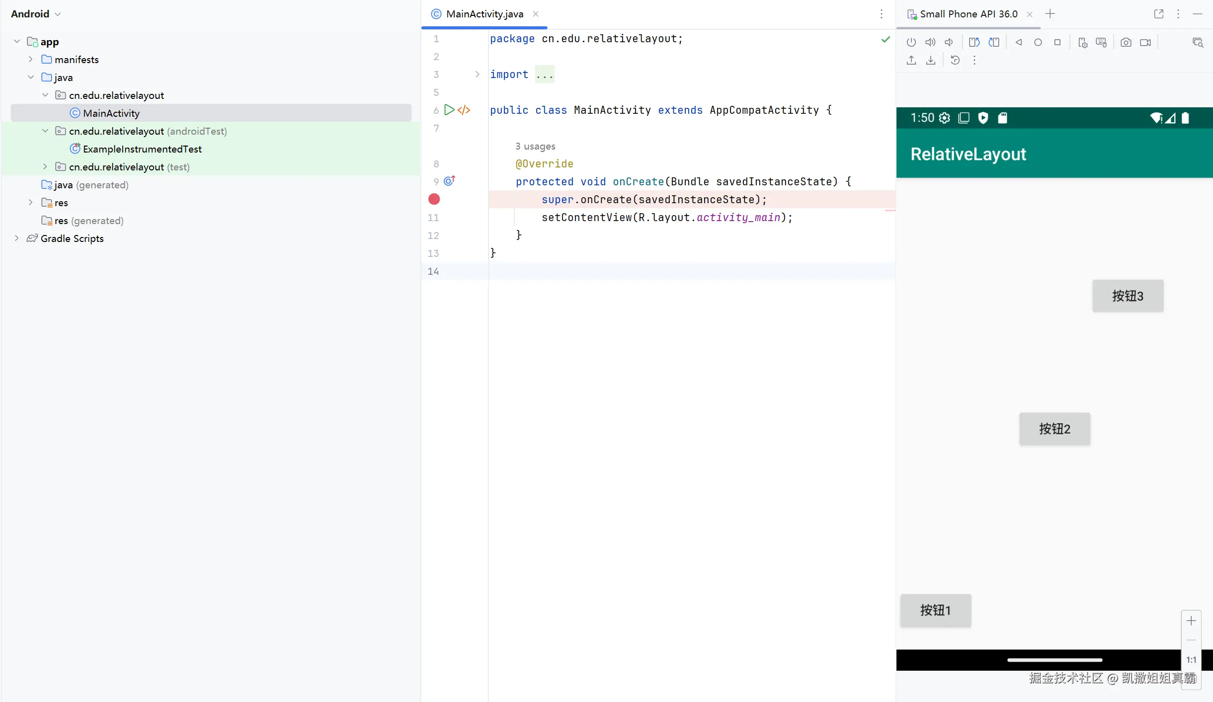Toggle hardware input keyboard-mouse icon
This screenshot has height=702, width=1213.
coord(1101,43)
